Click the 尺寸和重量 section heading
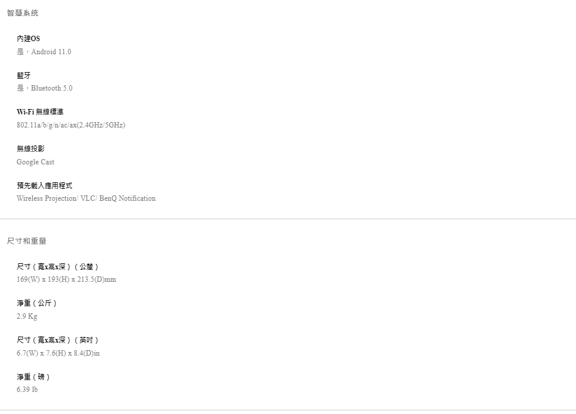Screen dimensions: 576x414 (x=27, y=241)
